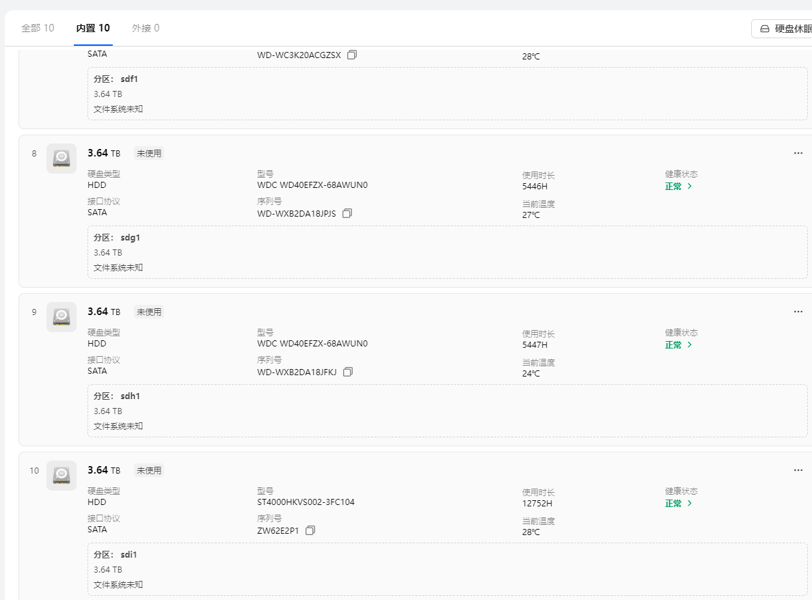Click the disk 9 hard drive icon
The height and width of the screenshot is (600, 812).
point(62,316)
